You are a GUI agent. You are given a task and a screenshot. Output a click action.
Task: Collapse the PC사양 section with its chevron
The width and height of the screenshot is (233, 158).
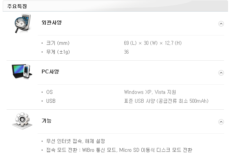[x=221, y=73]
